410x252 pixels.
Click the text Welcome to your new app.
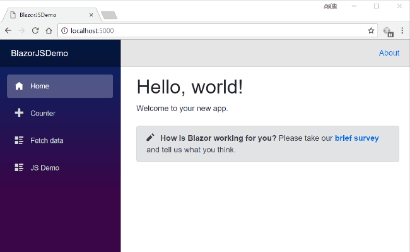pos(182,109)
